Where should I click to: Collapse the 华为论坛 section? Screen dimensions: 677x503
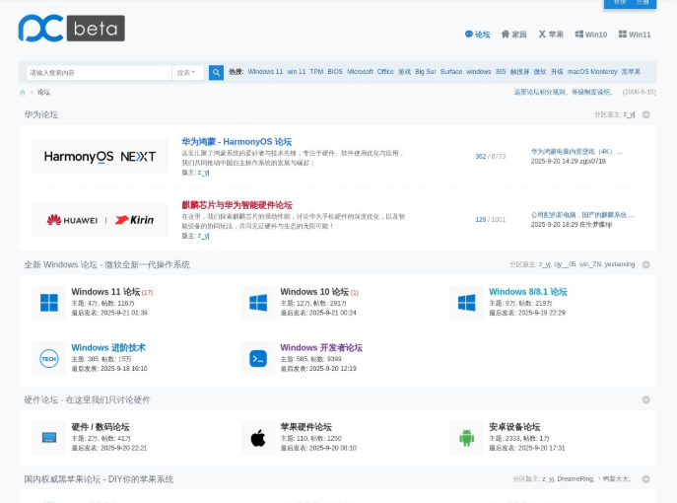pyautogui.click(x=645, y=114)
